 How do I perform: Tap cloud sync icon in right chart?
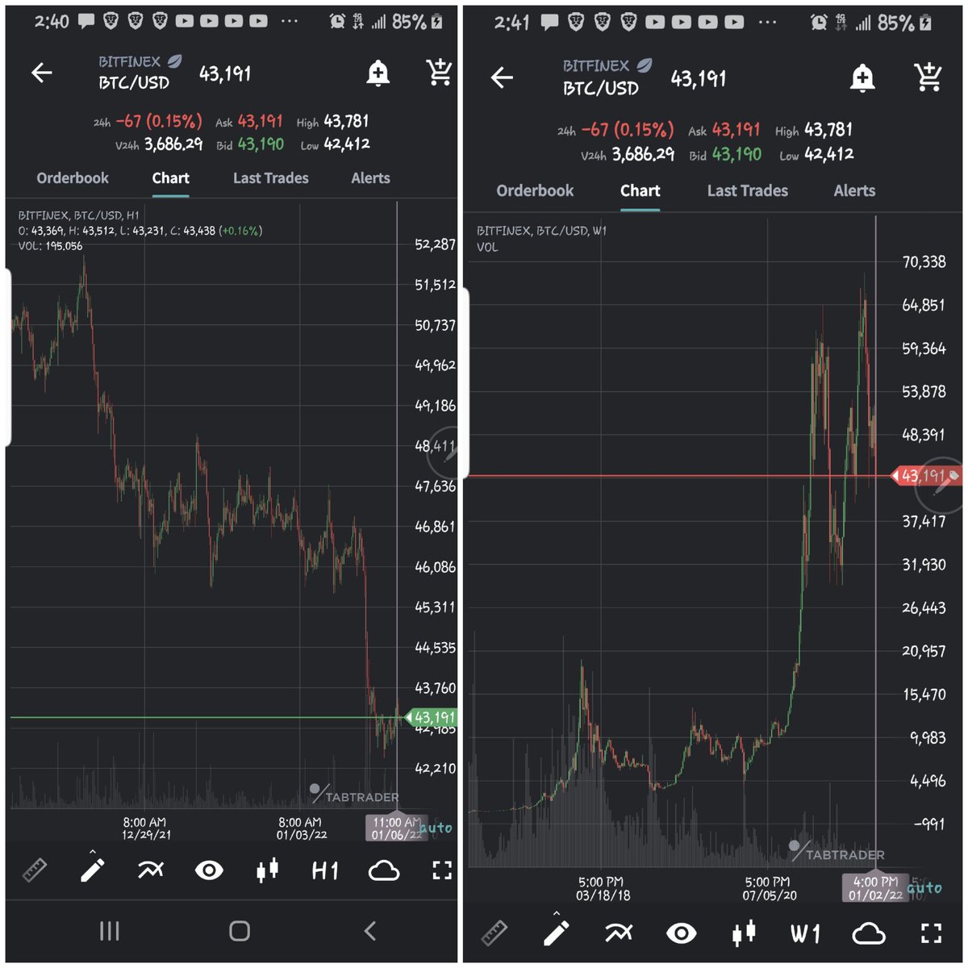pyautogui.click(x=868, y=934)
